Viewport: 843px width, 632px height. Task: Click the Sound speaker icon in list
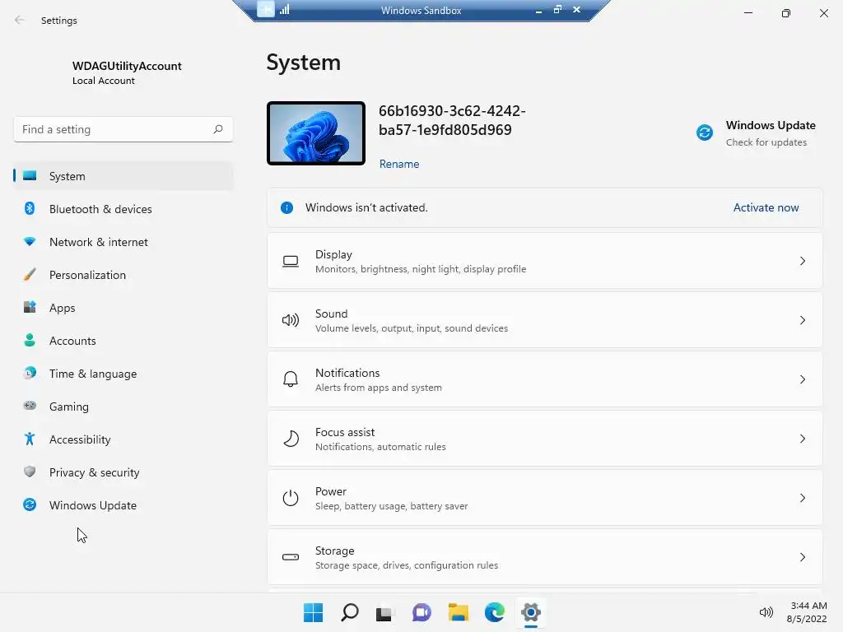coord(291,320)
